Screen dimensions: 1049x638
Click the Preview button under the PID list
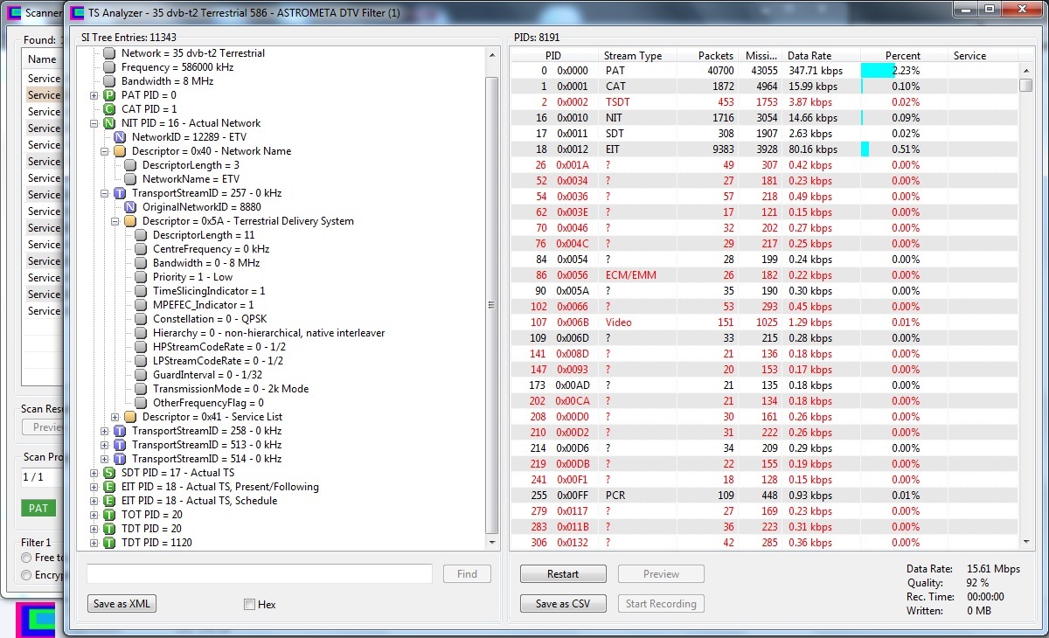[x=661, y=574]
